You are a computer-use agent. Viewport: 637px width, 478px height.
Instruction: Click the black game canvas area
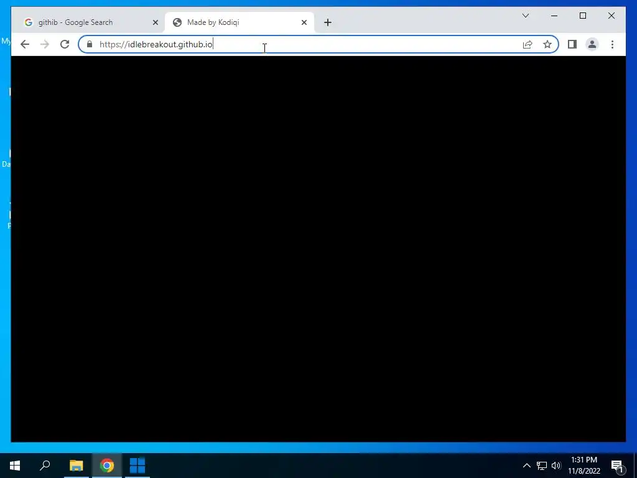click(x=318, y=249)
